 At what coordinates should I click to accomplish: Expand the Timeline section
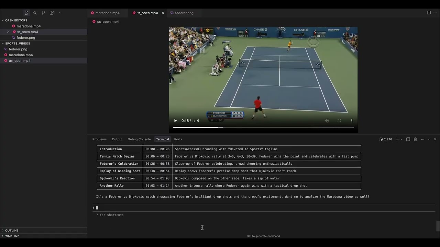pyautogui.click(x=12, y=236)
